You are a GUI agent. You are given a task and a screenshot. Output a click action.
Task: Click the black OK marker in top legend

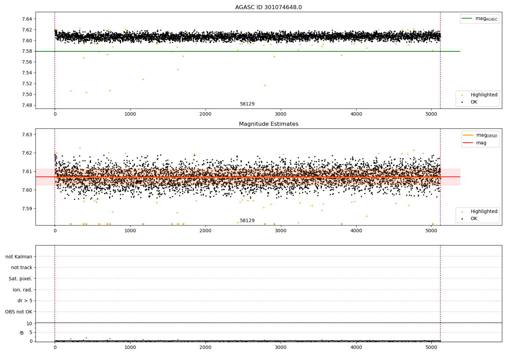(x=462, y=102)
